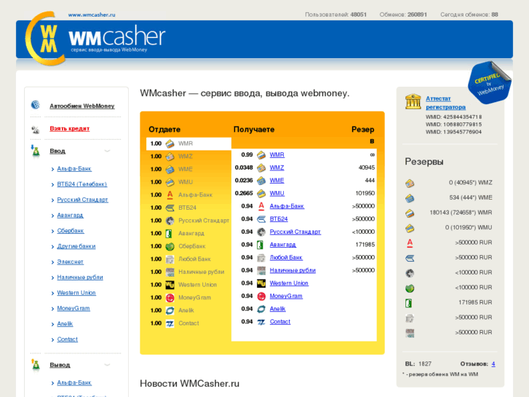Click the Альфа-Банк icon in Отдаете column

(x=170, y=195)
